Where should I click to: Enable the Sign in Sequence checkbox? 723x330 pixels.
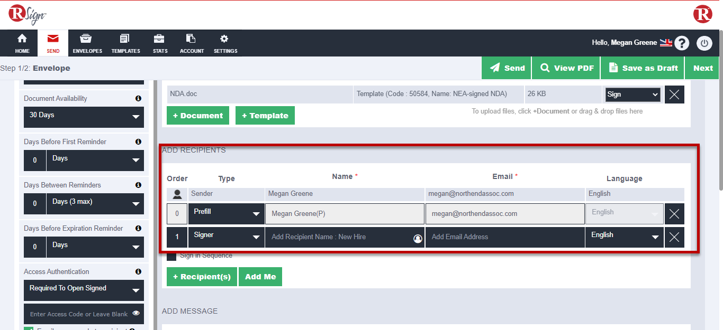[171, 256]
